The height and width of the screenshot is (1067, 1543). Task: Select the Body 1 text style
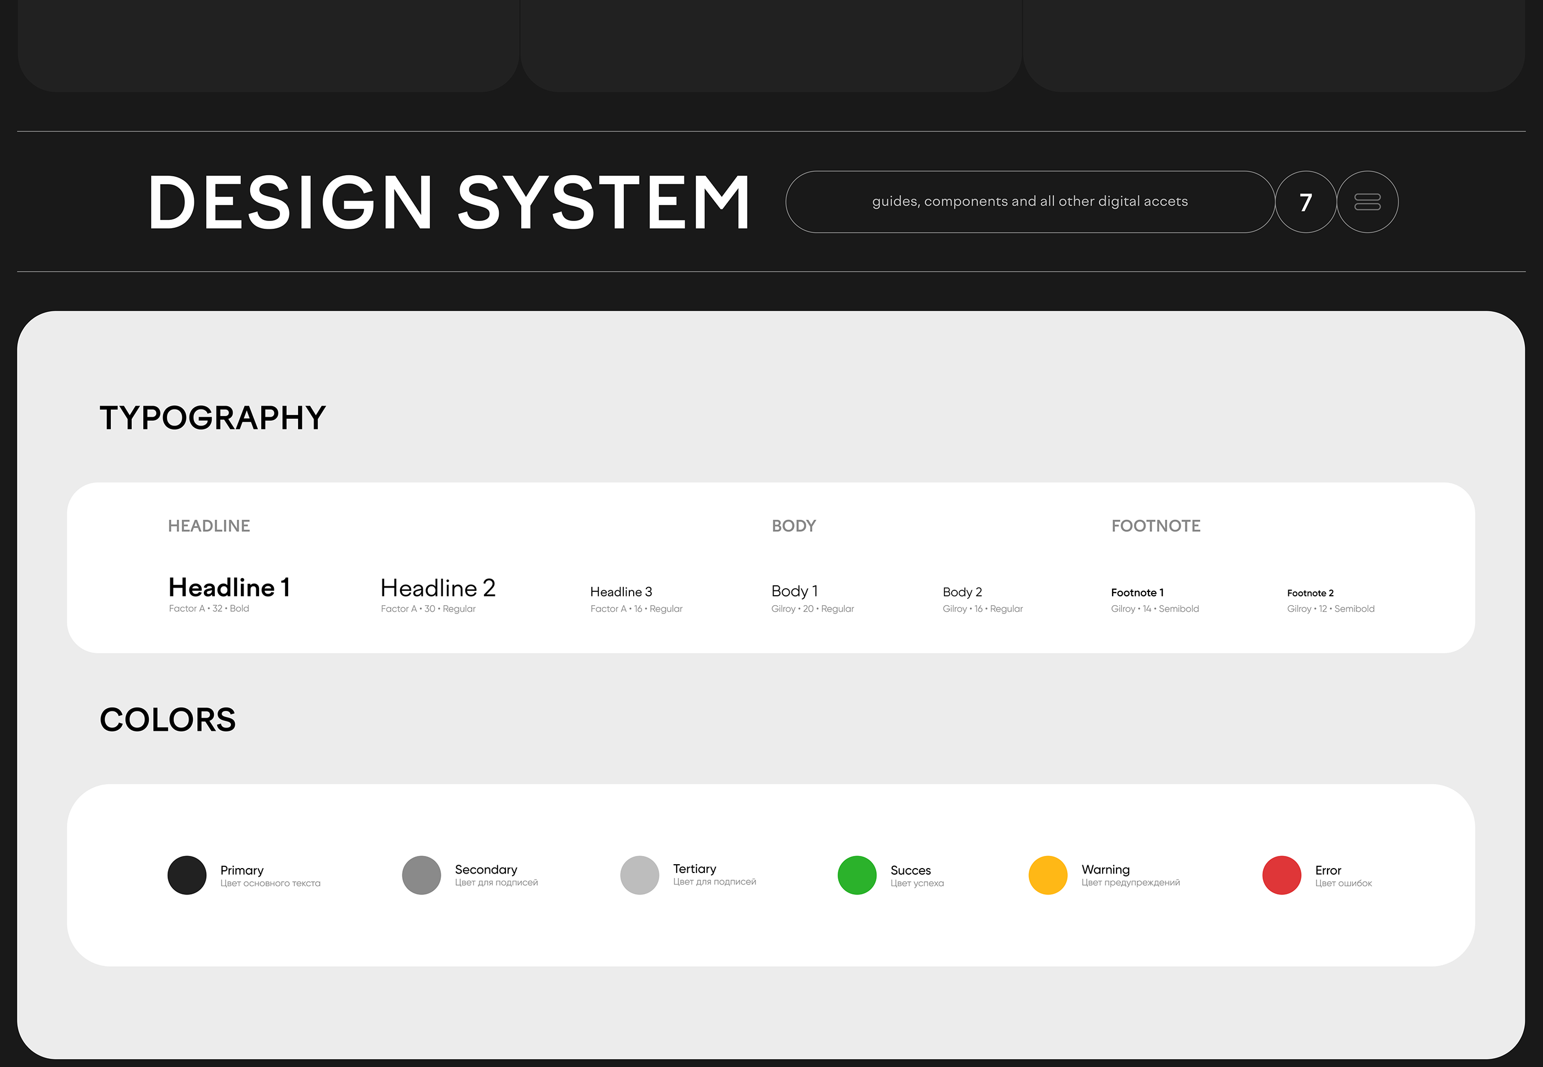click(794, 591)
